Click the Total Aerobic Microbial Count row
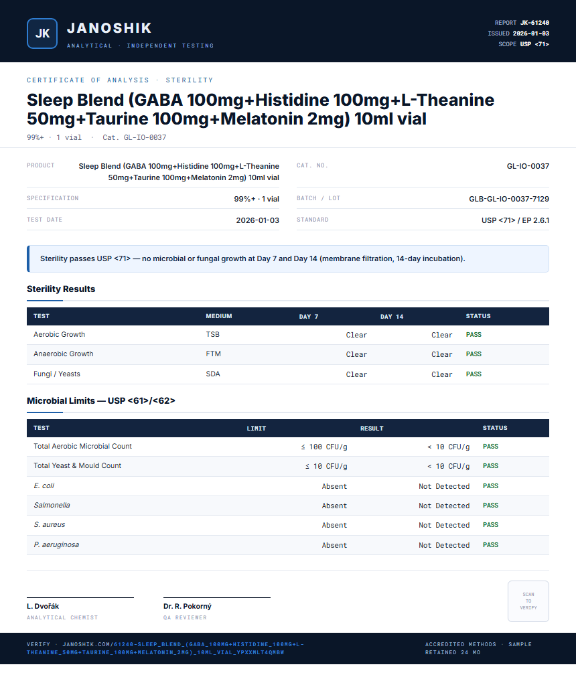576x683 pixels. click(x=287, y=447)
